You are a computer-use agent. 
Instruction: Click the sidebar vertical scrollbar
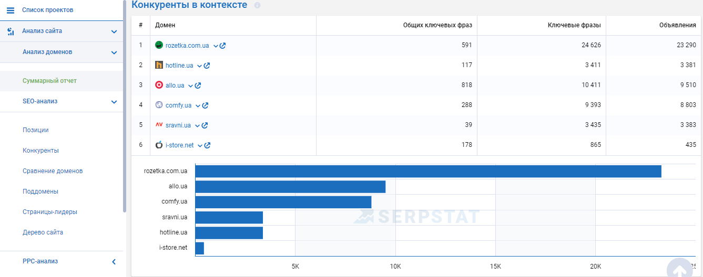coord(125,106)
